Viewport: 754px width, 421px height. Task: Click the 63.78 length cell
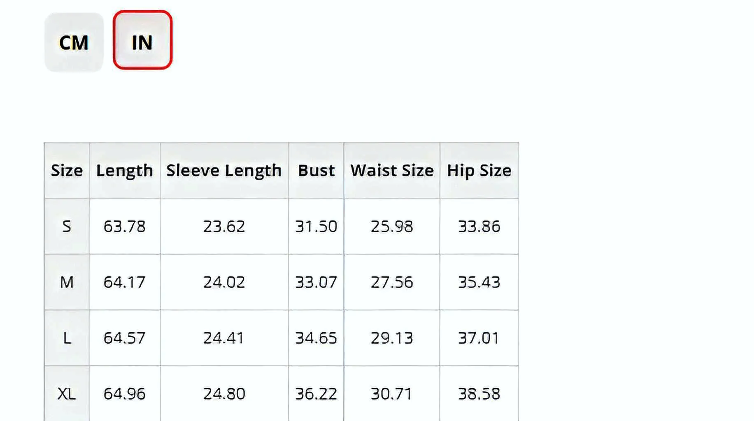pyautogui.click(x=125, y=227)
